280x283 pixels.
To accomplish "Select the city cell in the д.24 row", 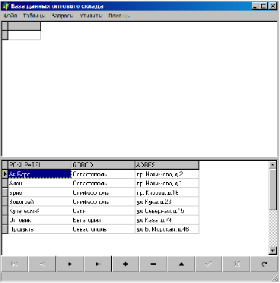I will click(x=103, y=220).
